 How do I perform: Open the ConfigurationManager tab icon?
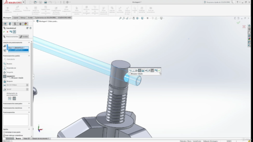tap(15, 24)
